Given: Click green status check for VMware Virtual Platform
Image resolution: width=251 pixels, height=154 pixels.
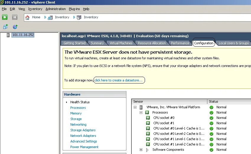Looking at the screenshot, I should click(x=211, y=107).
